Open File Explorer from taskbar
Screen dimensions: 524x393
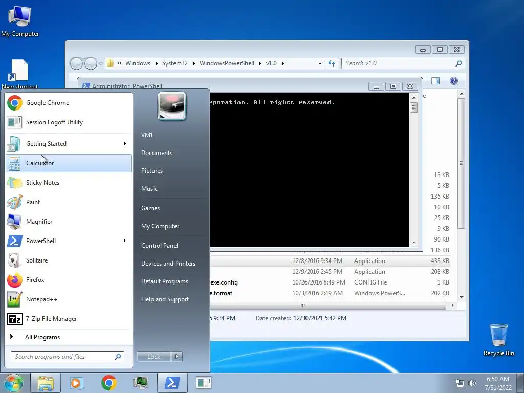click(x=46, y=383)
